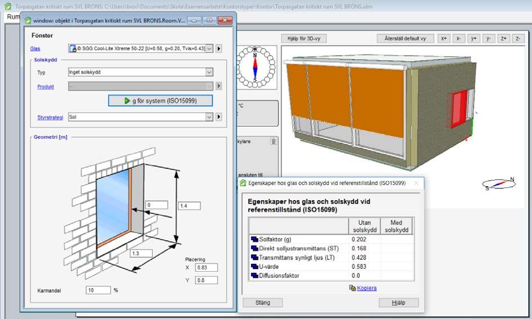Select the U-värde row

pyautogui.click(x=331, y=267)
